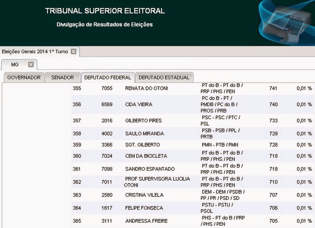Click candidate number 7024
The height and width of the screenshot is (228, 315).
(107, 156)
